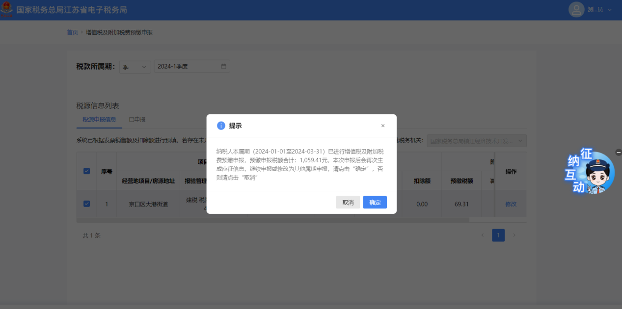Uncheck the row 1 checkbox
Screen dimensions: 622x309
(86, 204)
